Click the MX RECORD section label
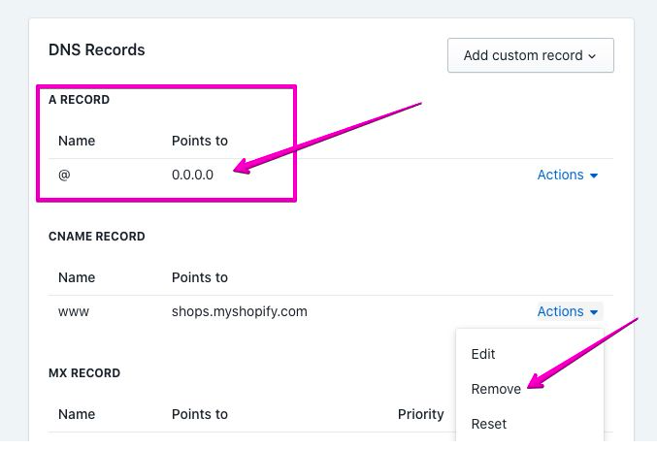Image resolution: width=657 pixels, height=449 pixels. (x=84, y=373)
